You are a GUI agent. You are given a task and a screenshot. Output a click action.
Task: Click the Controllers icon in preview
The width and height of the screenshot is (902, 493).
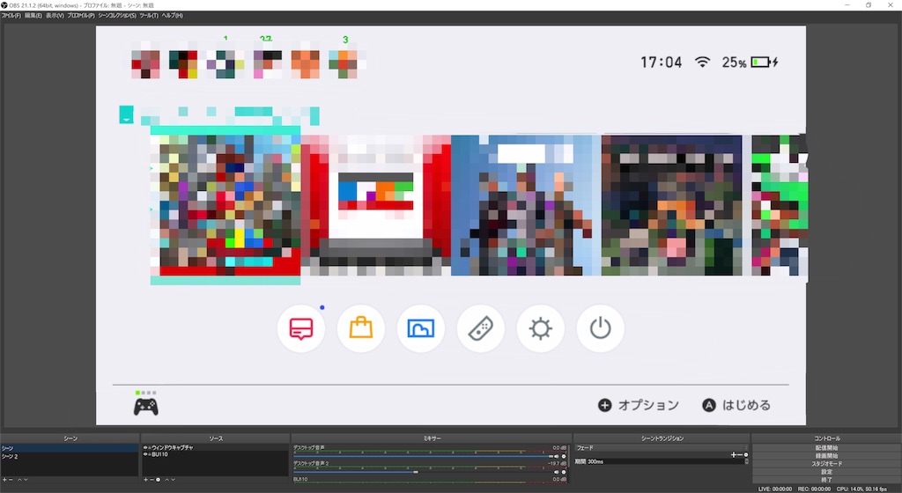[x=481, y=328]
